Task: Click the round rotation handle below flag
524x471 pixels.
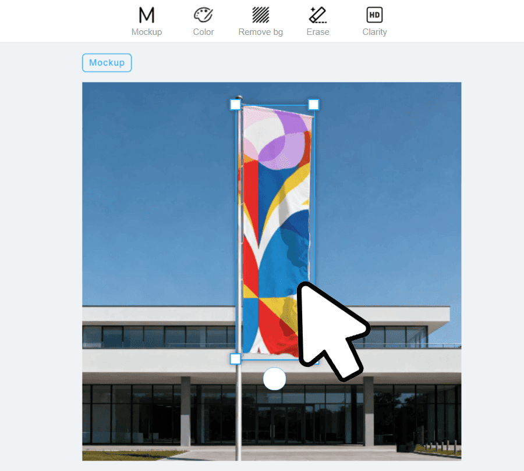Action: point(274,379)
